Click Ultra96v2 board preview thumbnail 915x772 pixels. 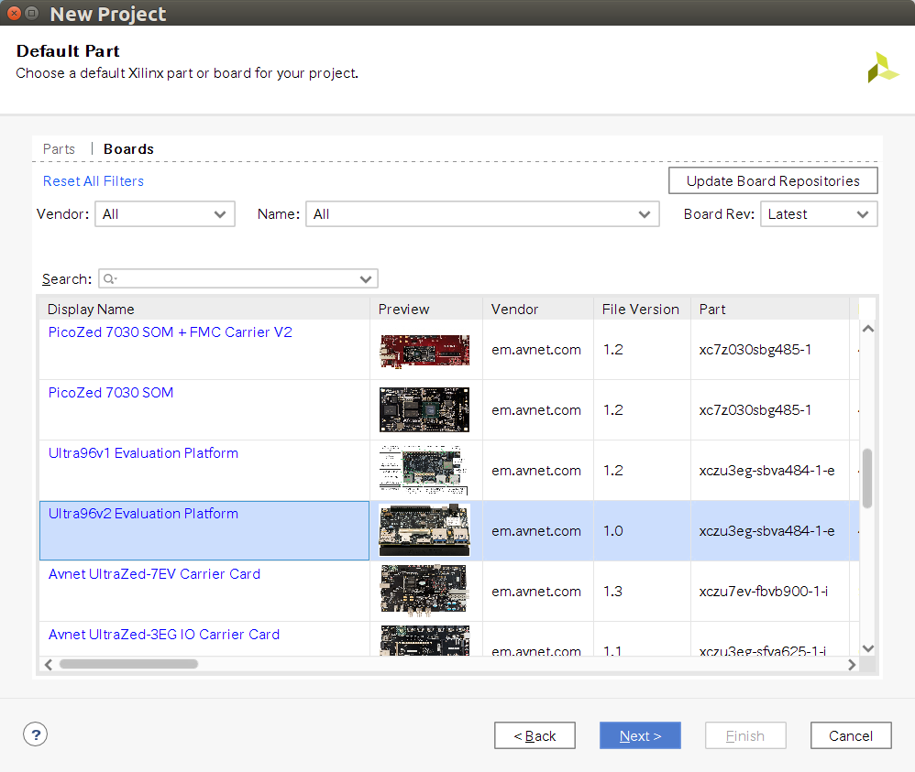424,530
